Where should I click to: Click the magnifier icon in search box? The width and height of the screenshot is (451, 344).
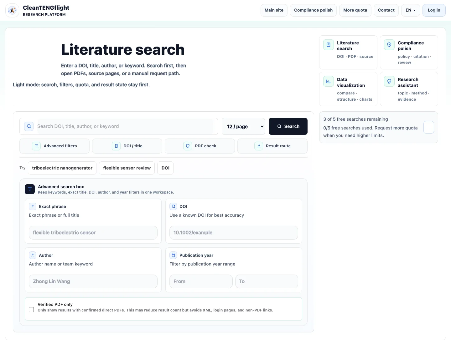click(29, 126)
